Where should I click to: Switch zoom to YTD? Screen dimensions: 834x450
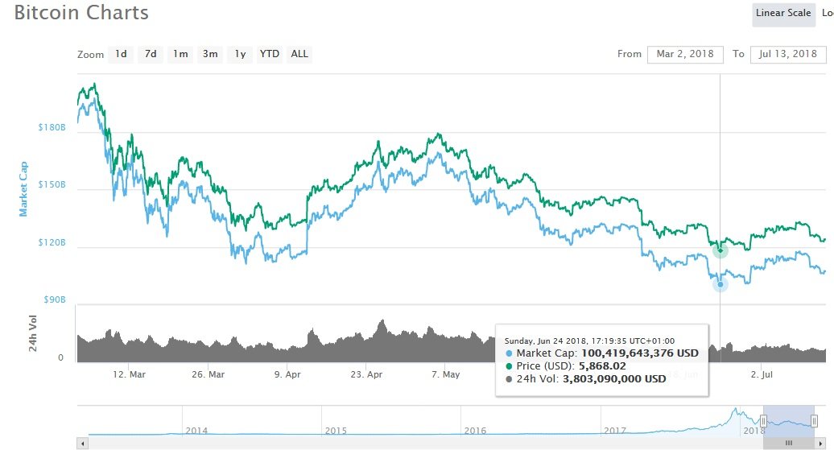click(x=270, y=54)
